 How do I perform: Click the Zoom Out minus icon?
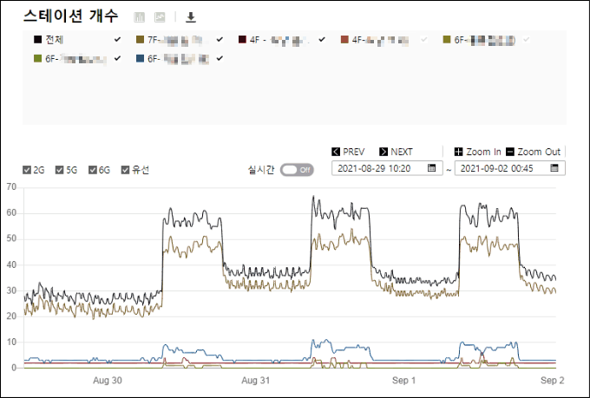510,152
